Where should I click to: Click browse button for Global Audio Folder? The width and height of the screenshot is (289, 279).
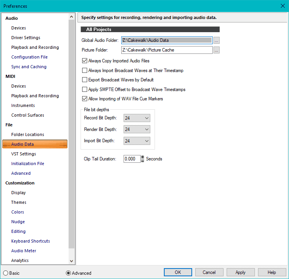click(217, 40)
